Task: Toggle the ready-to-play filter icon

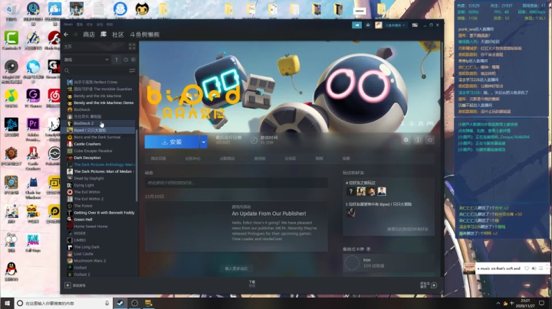Action: [x=133, y=60]
